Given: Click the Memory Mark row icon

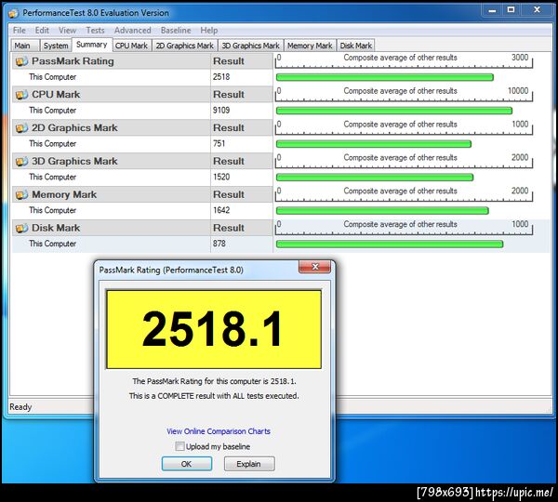Looking at the screenshot, I should coord(21,194).
